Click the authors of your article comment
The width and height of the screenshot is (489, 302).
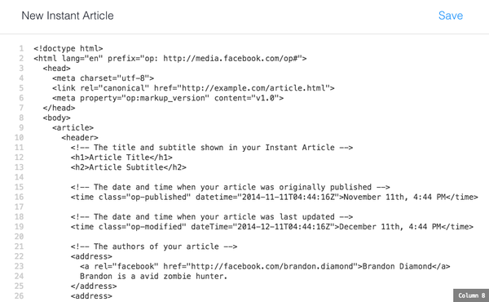click(154, 246)
